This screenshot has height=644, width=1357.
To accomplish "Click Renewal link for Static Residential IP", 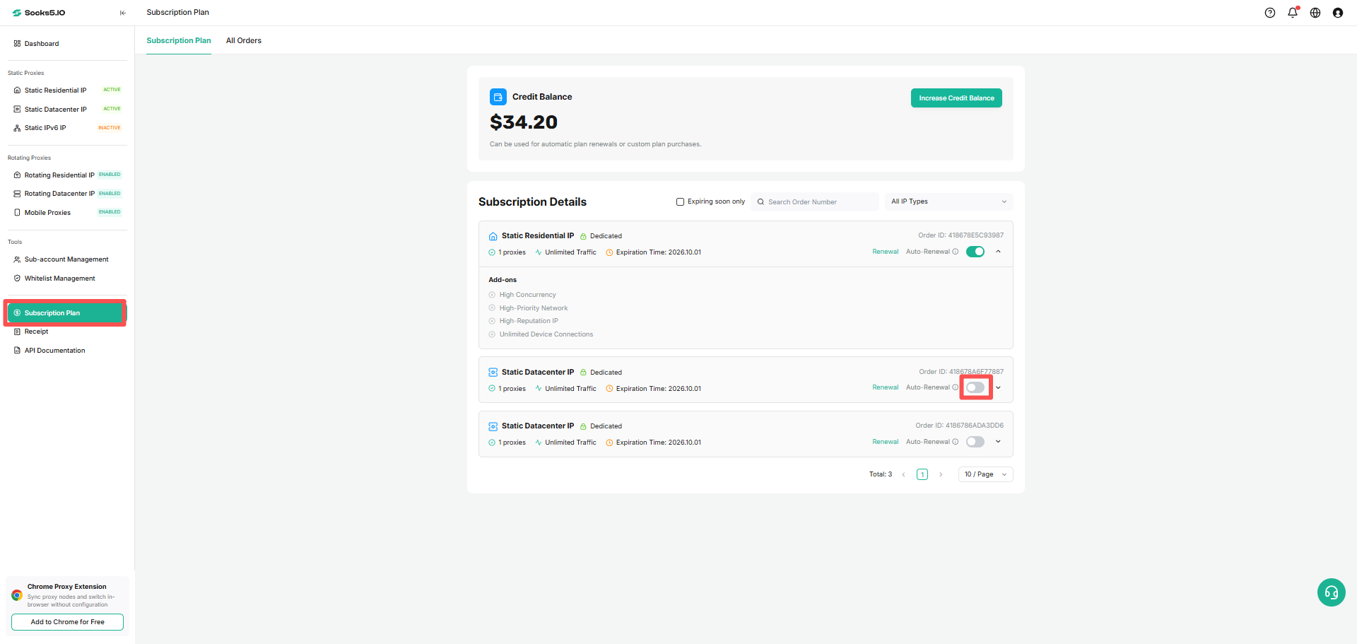I will [x=885, y=252].
